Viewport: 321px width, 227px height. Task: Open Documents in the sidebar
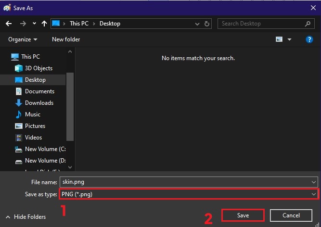(x=35, y=91)
